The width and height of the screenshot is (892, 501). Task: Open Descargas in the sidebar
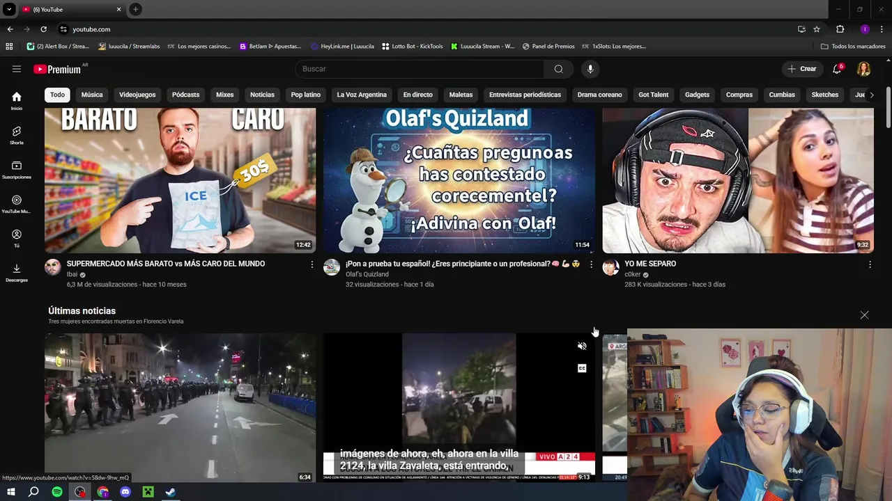click(17, 273)
